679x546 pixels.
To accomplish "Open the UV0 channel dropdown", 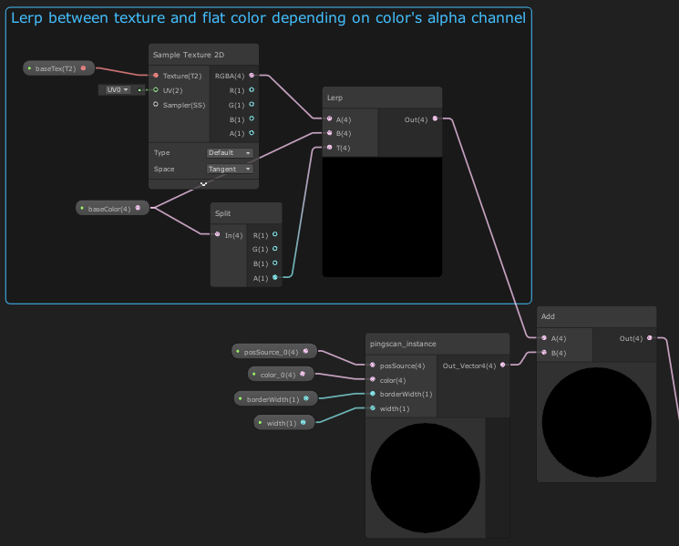I will click(118, 90).
